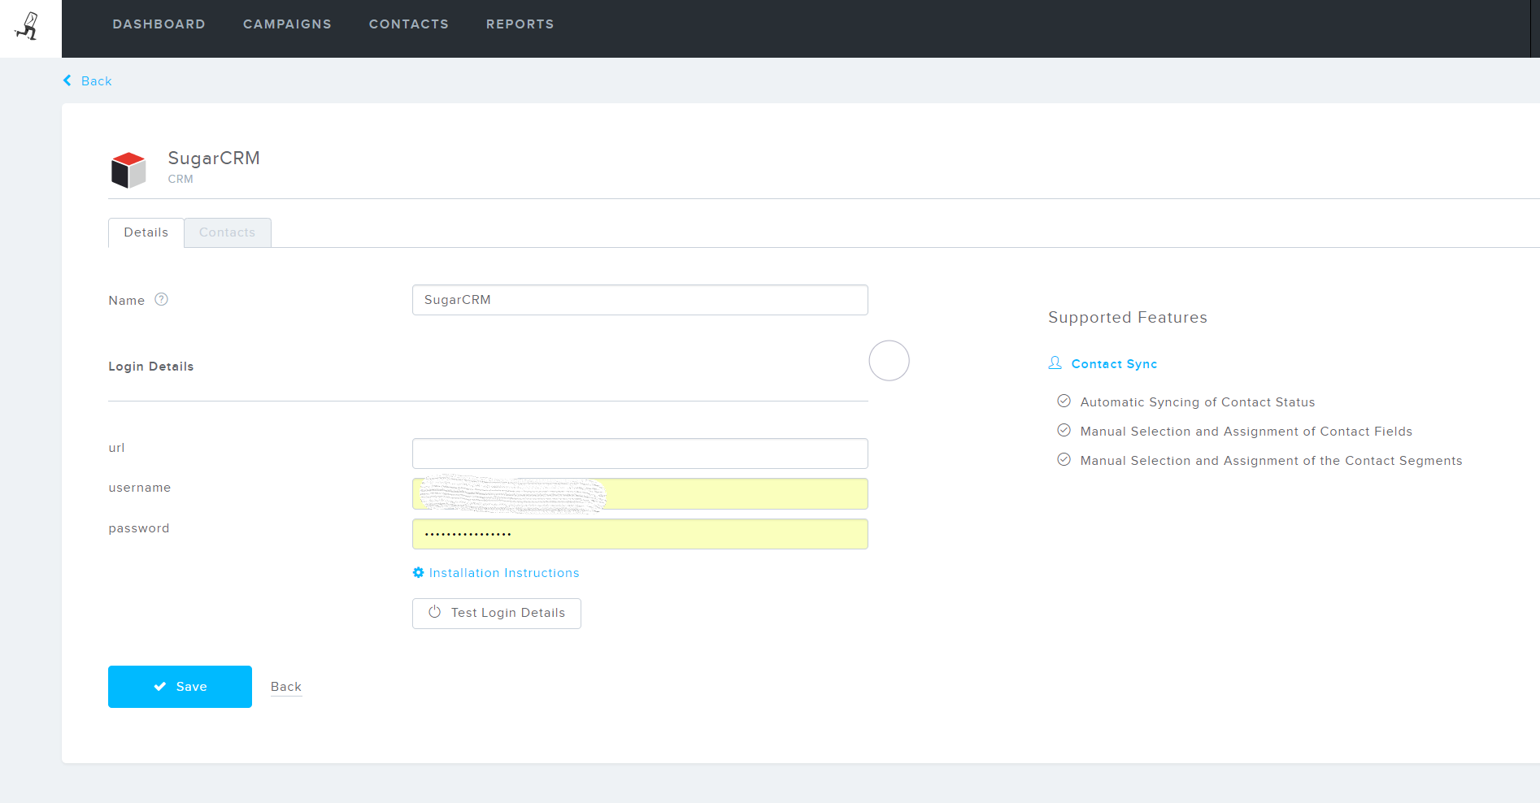Click the password input field
Screen dimensions: 1540x803
(x=640, y=534)
